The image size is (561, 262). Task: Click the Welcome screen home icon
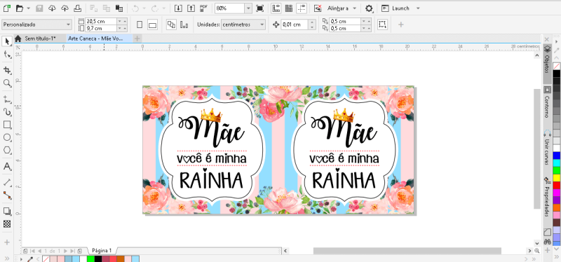click(18, 39)
